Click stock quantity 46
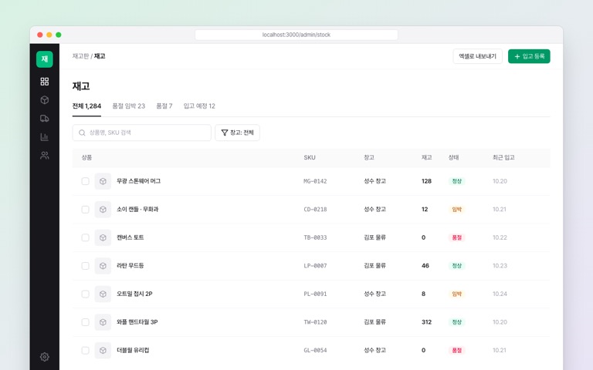This screenshot has height=370, width=593. (x=425, y=266)
